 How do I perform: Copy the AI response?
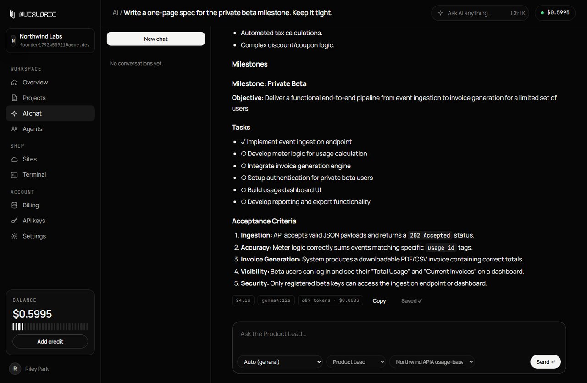[379, 301]
